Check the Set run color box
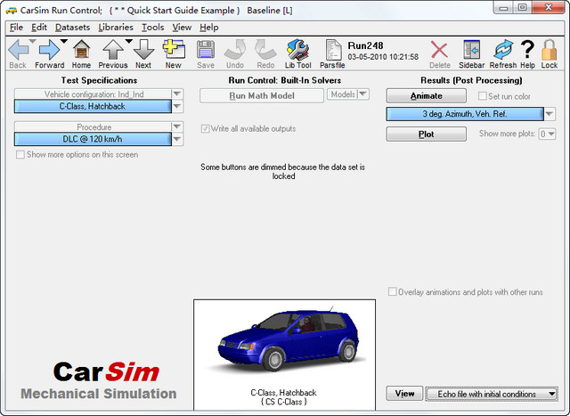570x416 pixels. 483,96
